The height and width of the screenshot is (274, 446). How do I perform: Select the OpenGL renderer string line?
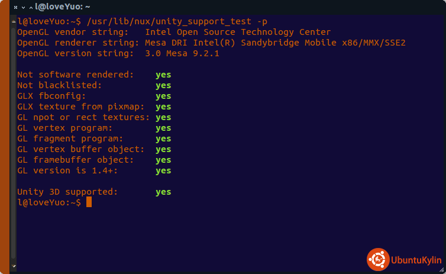(211, 43)
